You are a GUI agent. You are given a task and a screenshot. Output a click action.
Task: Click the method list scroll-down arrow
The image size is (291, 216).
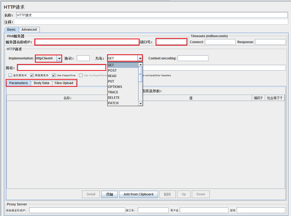click(141, 104)
